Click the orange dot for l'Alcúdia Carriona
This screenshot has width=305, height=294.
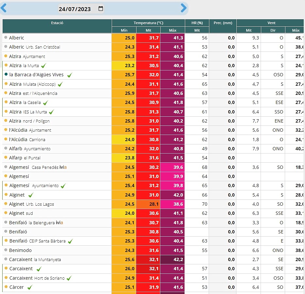(x=6, y=139)
